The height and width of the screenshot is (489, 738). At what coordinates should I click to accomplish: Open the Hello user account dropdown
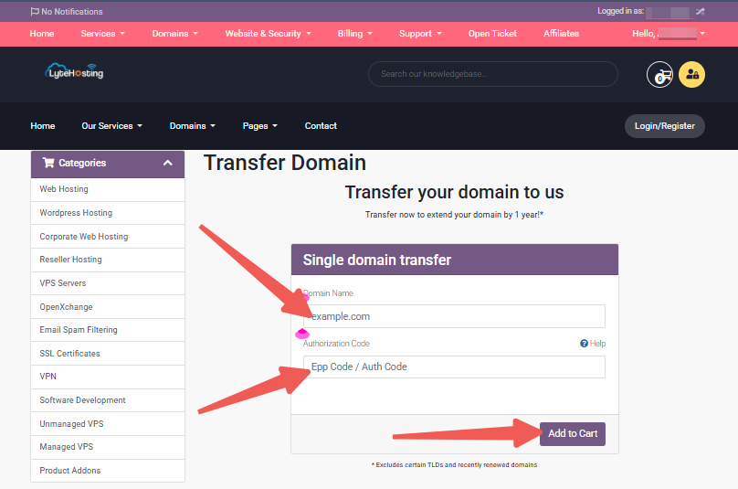click(x=669, y=34)
